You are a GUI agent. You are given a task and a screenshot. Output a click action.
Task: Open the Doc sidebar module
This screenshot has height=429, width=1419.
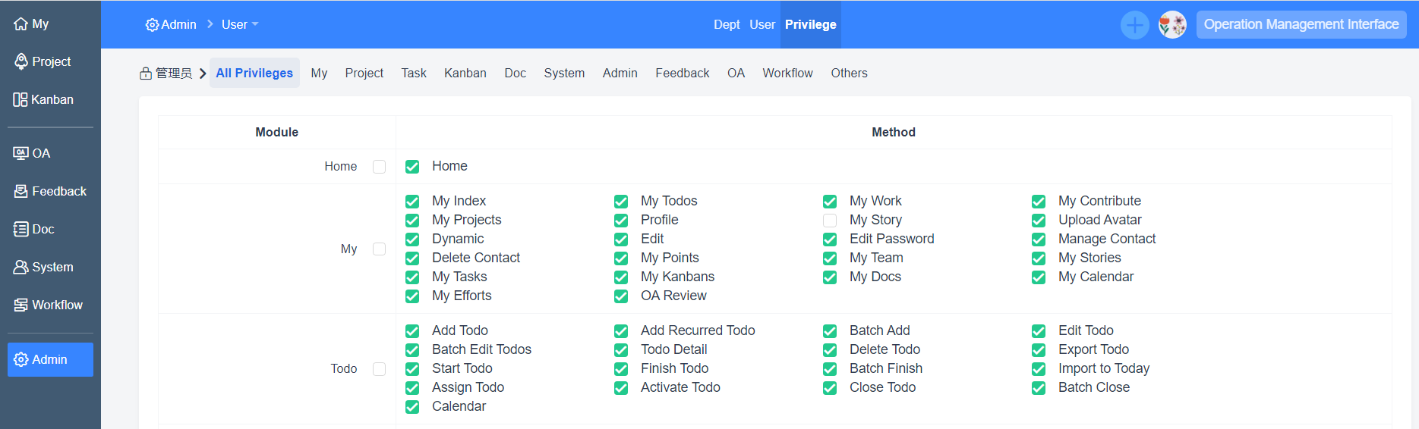pos(34,230)
